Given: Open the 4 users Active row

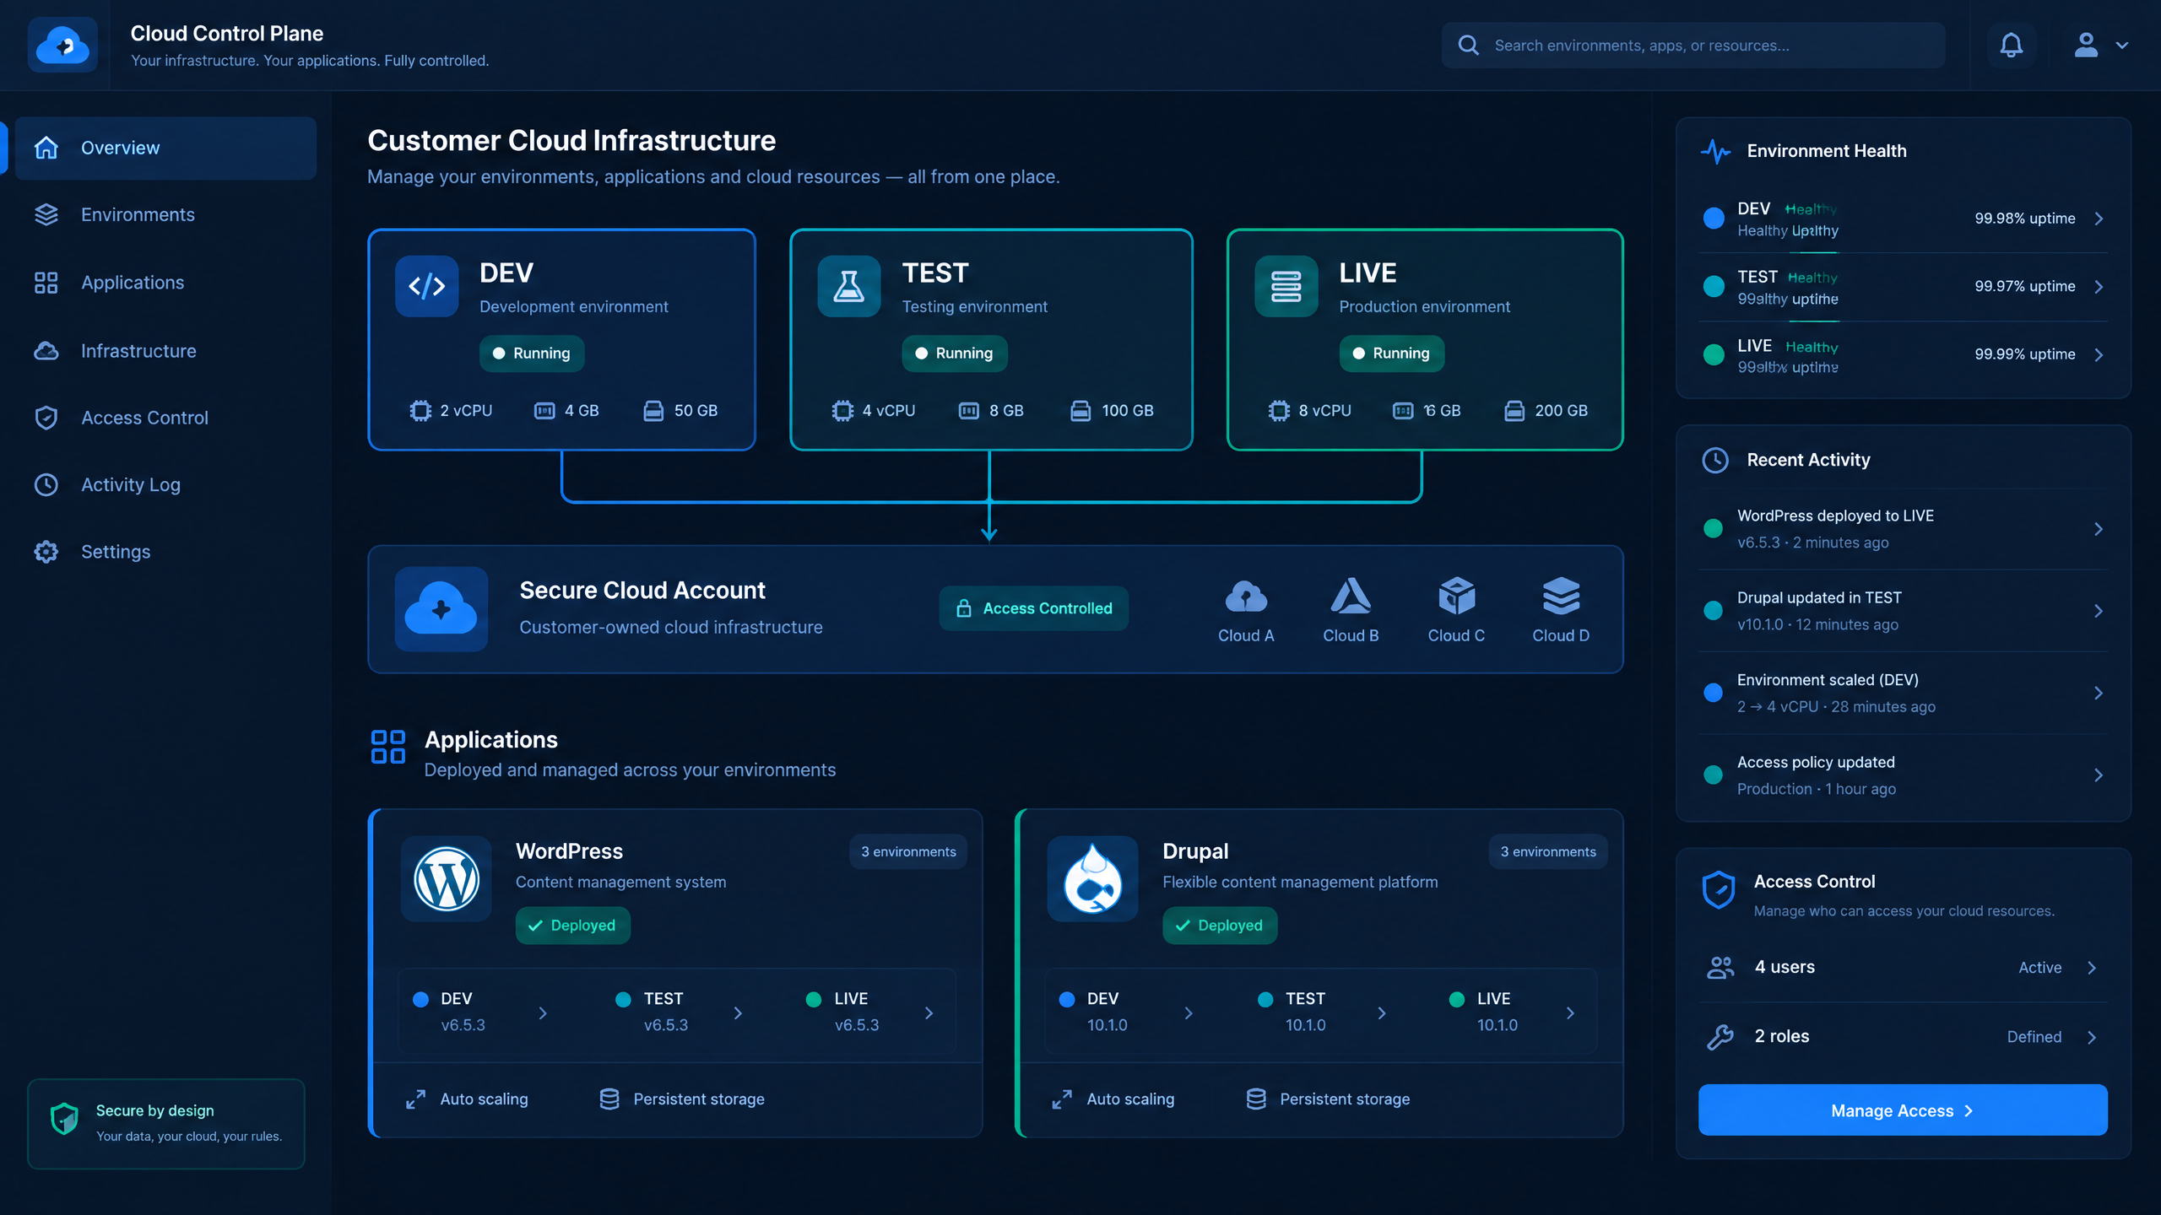Looking at the screenshot, I should (1903, 968).
